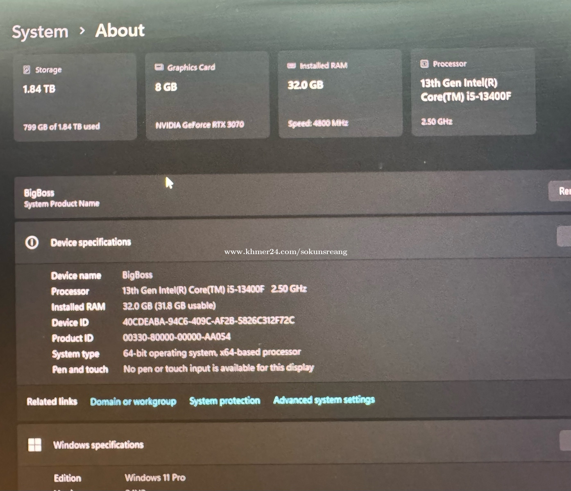
Task: Click the Related links label
Action: pyautogui.click(x=52, y=401)
